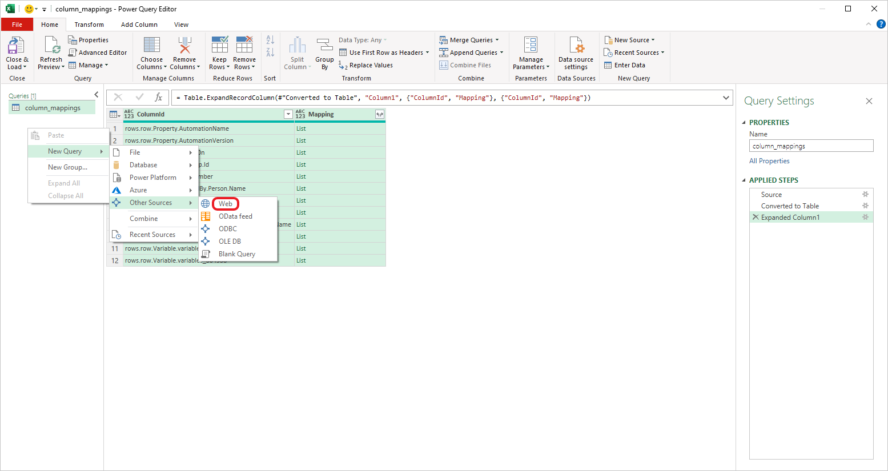Open the All Properties link
The image size is (888, 471).
point(769,161)
